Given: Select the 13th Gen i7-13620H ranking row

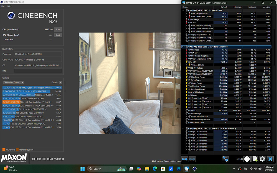Looking at the screenshot, I should tap(32, 102).
